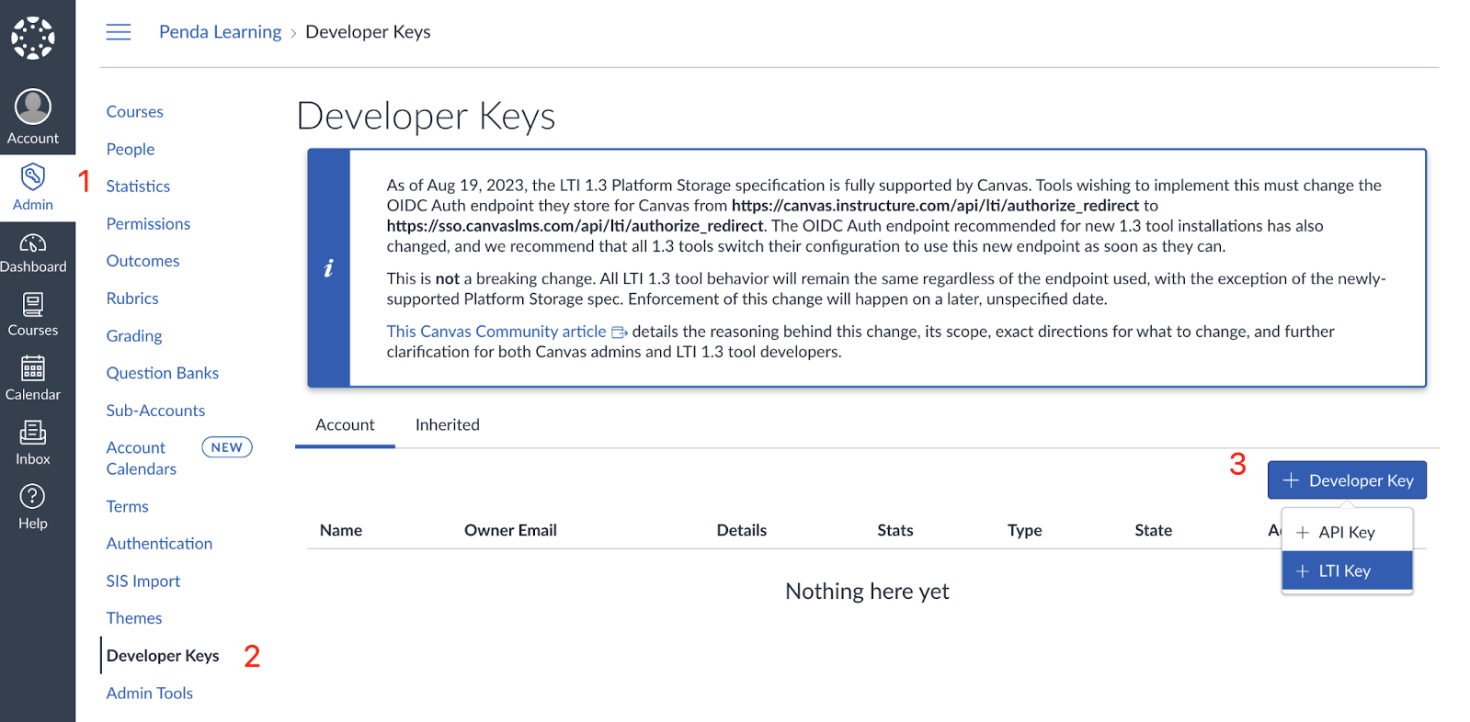This screenshot has height=722, width=1470.
Task: Go to Dashboard via speedometer icon
Action: pos(33,243)
